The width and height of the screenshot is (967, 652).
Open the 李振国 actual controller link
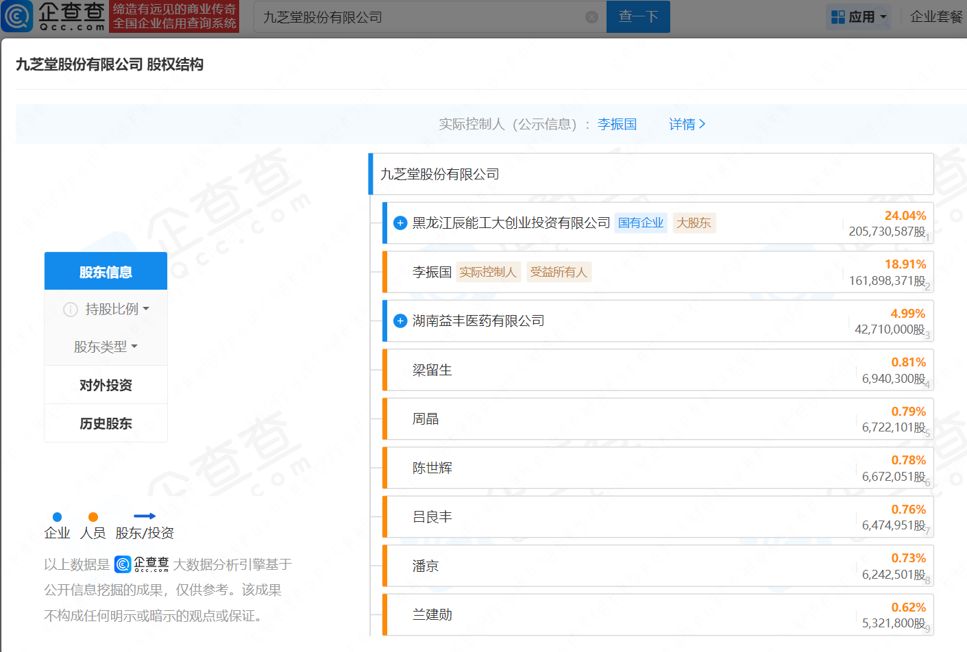point(617,124)
